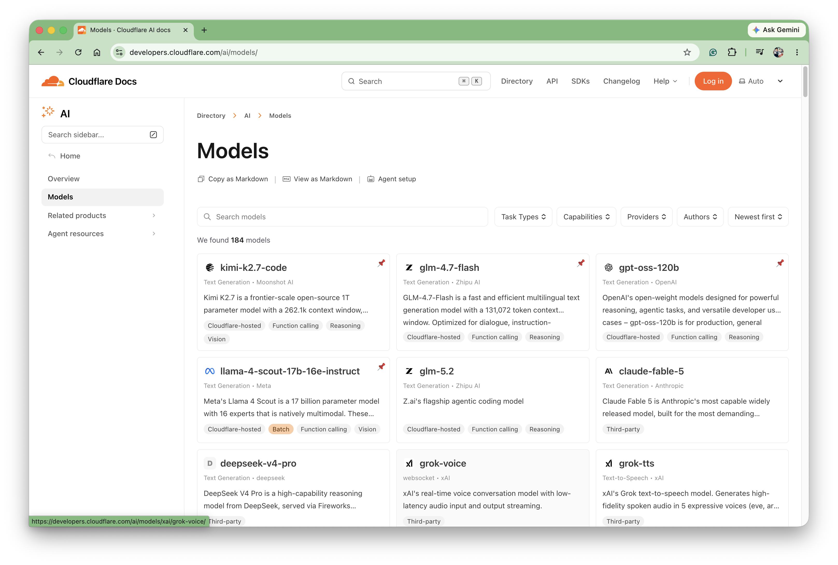Viewport: 838px width, 565px height.
Task: Click the Log in button
Action: (713, 81)
